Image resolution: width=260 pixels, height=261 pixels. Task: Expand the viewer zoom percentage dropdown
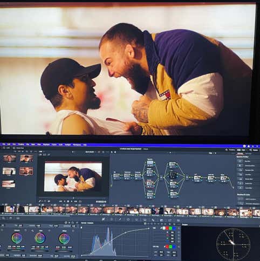pos(42,152)
